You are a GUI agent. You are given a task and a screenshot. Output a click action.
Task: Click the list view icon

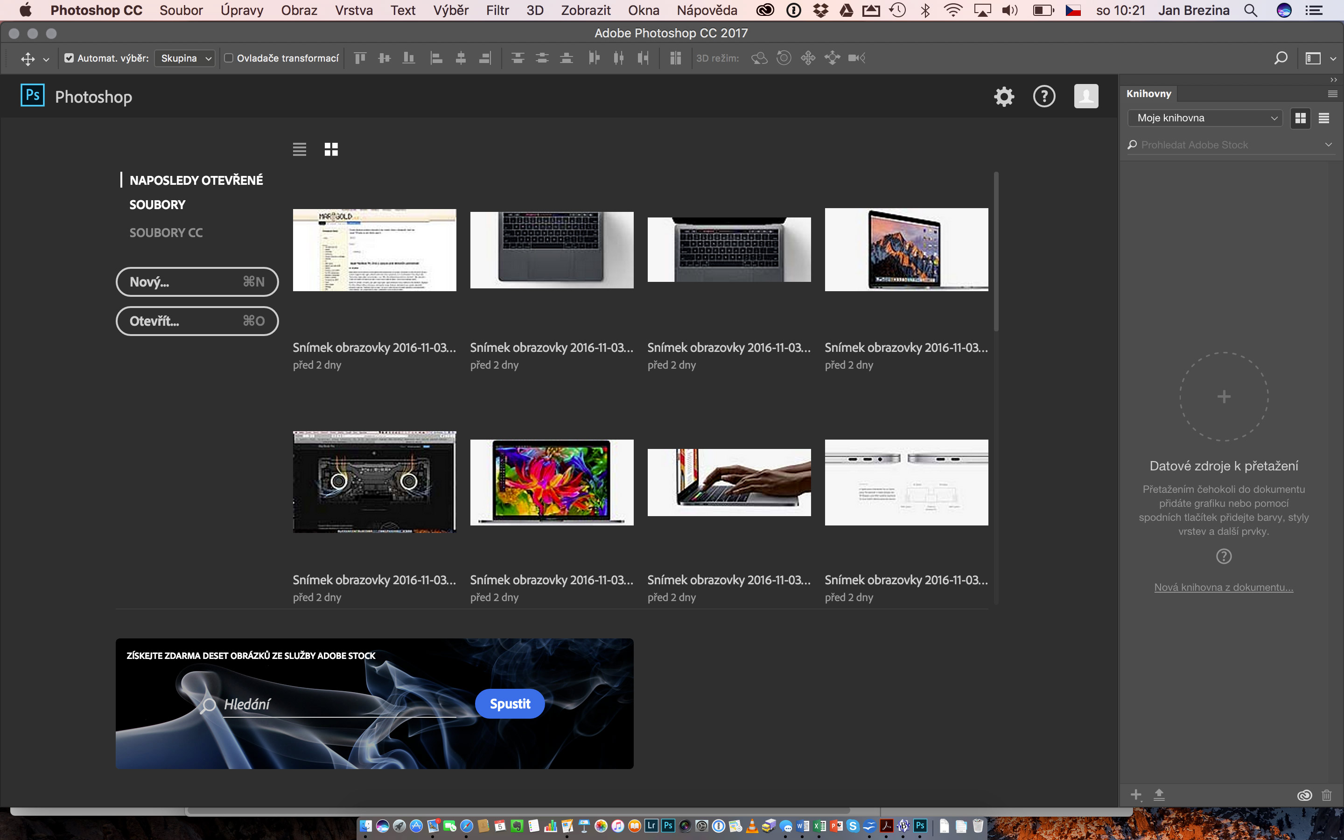pyautogui.click(x=299, y=149)
